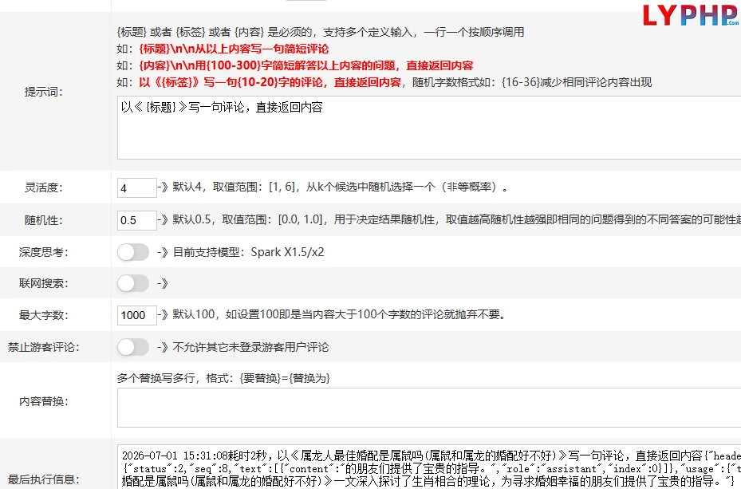Click example line starting with {内容}\n\n用{100-300}字
This screenshot has height=489, width=741.
306,65
